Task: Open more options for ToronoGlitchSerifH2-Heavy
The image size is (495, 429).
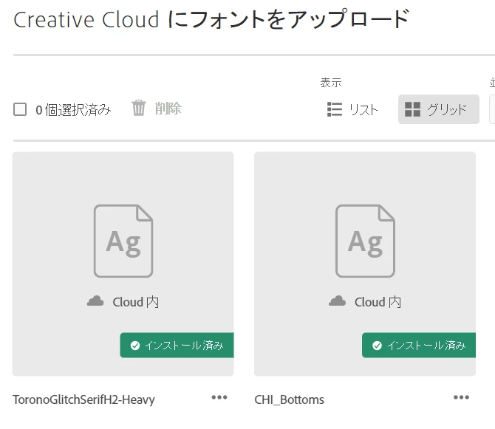Action: coord(219,397)
